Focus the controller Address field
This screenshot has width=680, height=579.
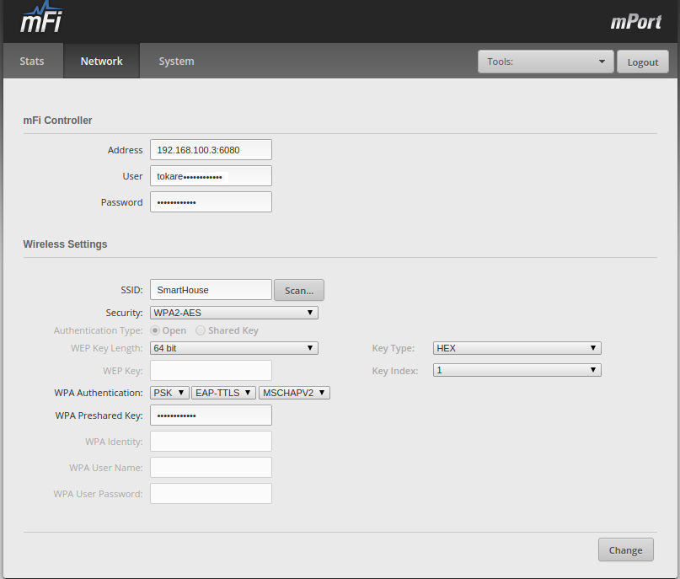pyautogui.click(x=211, y=150)
